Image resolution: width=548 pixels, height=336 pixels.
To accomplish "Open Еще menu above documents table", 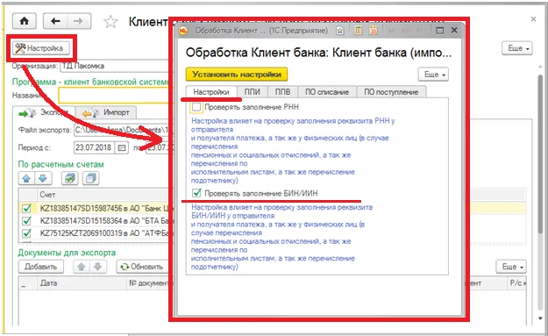I will click(x=511, y=267).
